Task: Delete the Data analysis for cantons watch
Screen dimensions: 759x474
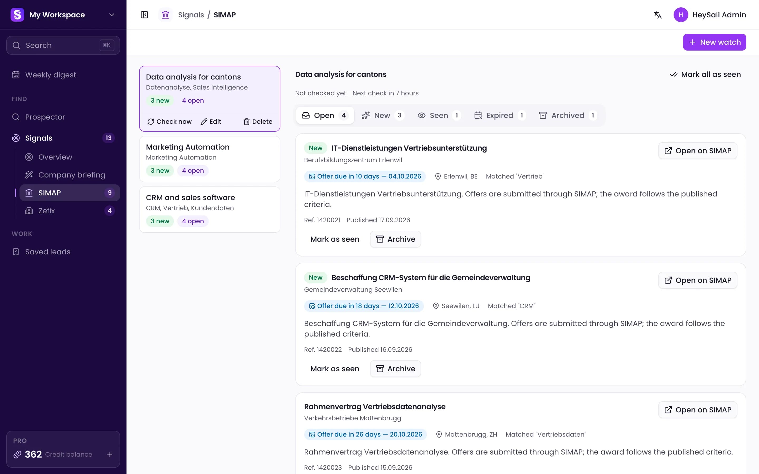Action: coord(258,122)
